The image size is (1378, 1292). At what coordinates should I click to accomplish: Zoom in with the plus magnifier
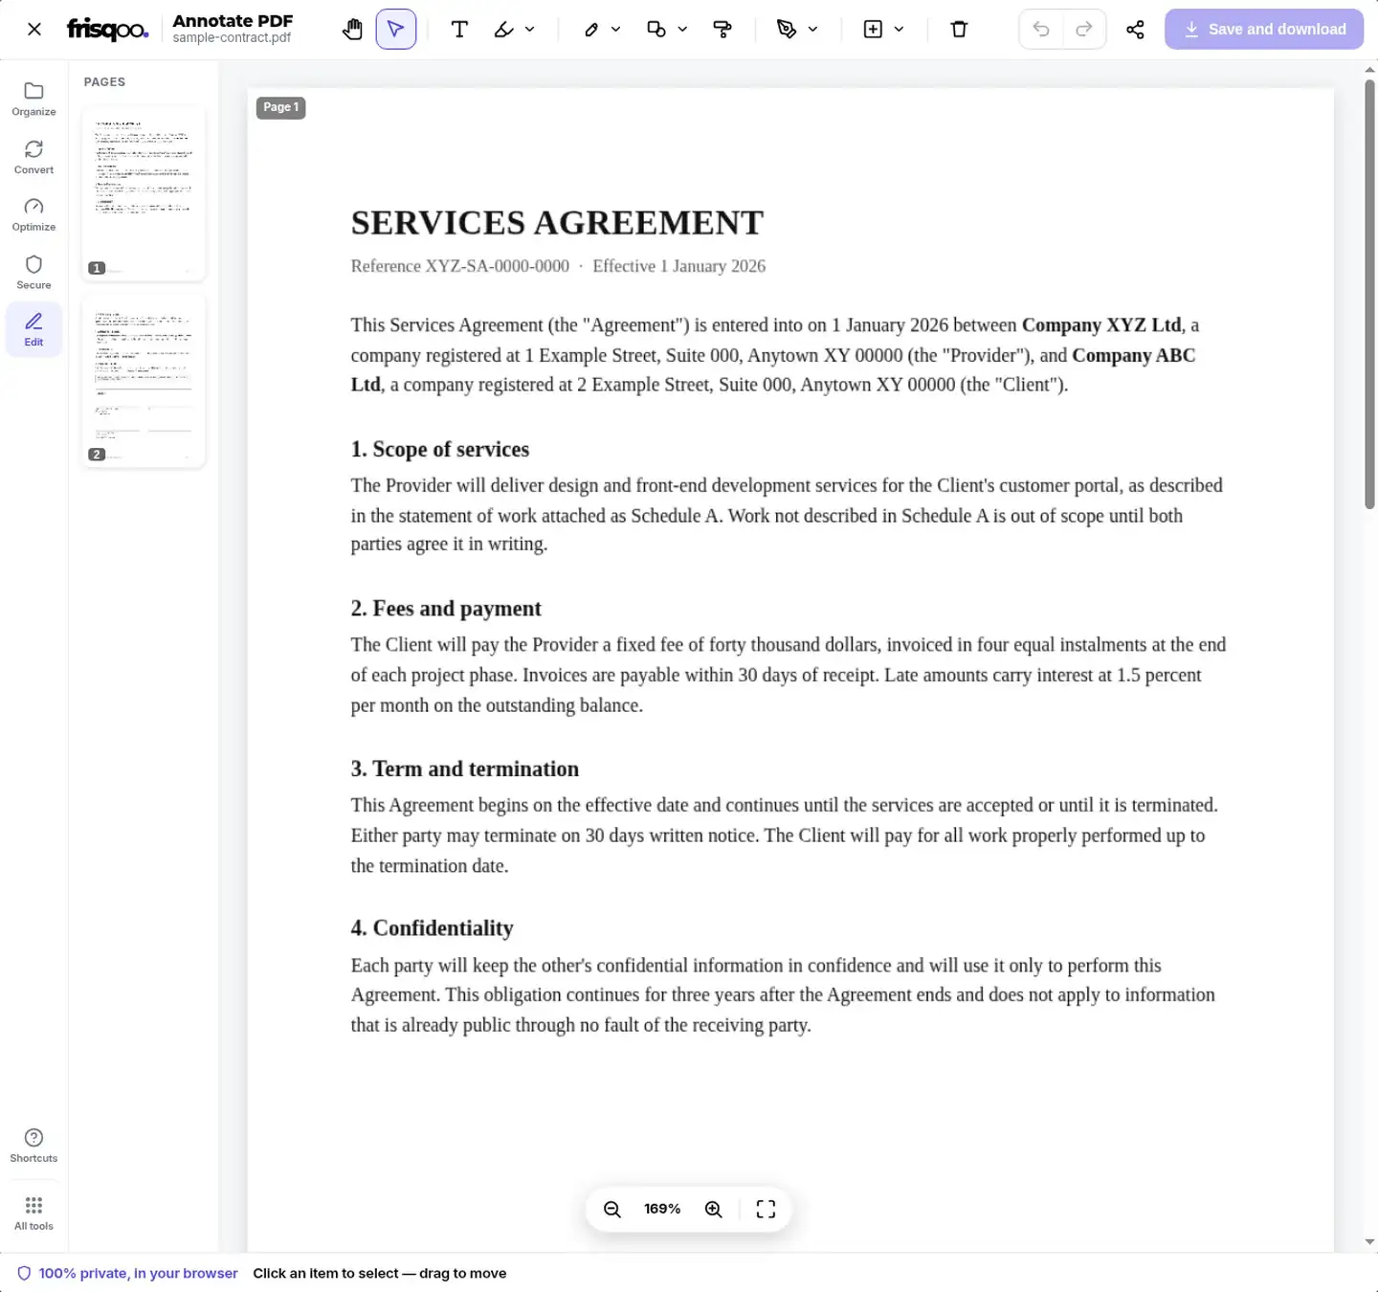pos(714,1210)
